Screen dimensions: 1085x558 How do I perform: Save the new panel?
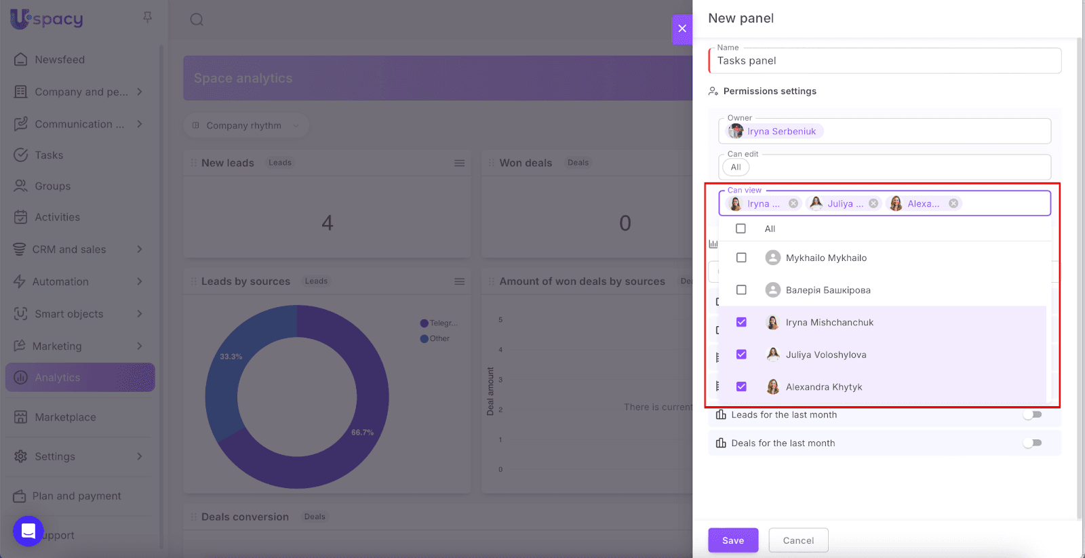coord(732,540)
